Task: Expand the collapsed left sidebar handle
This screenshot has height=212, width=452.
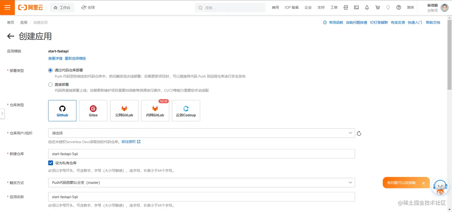Action: [2, 113]
